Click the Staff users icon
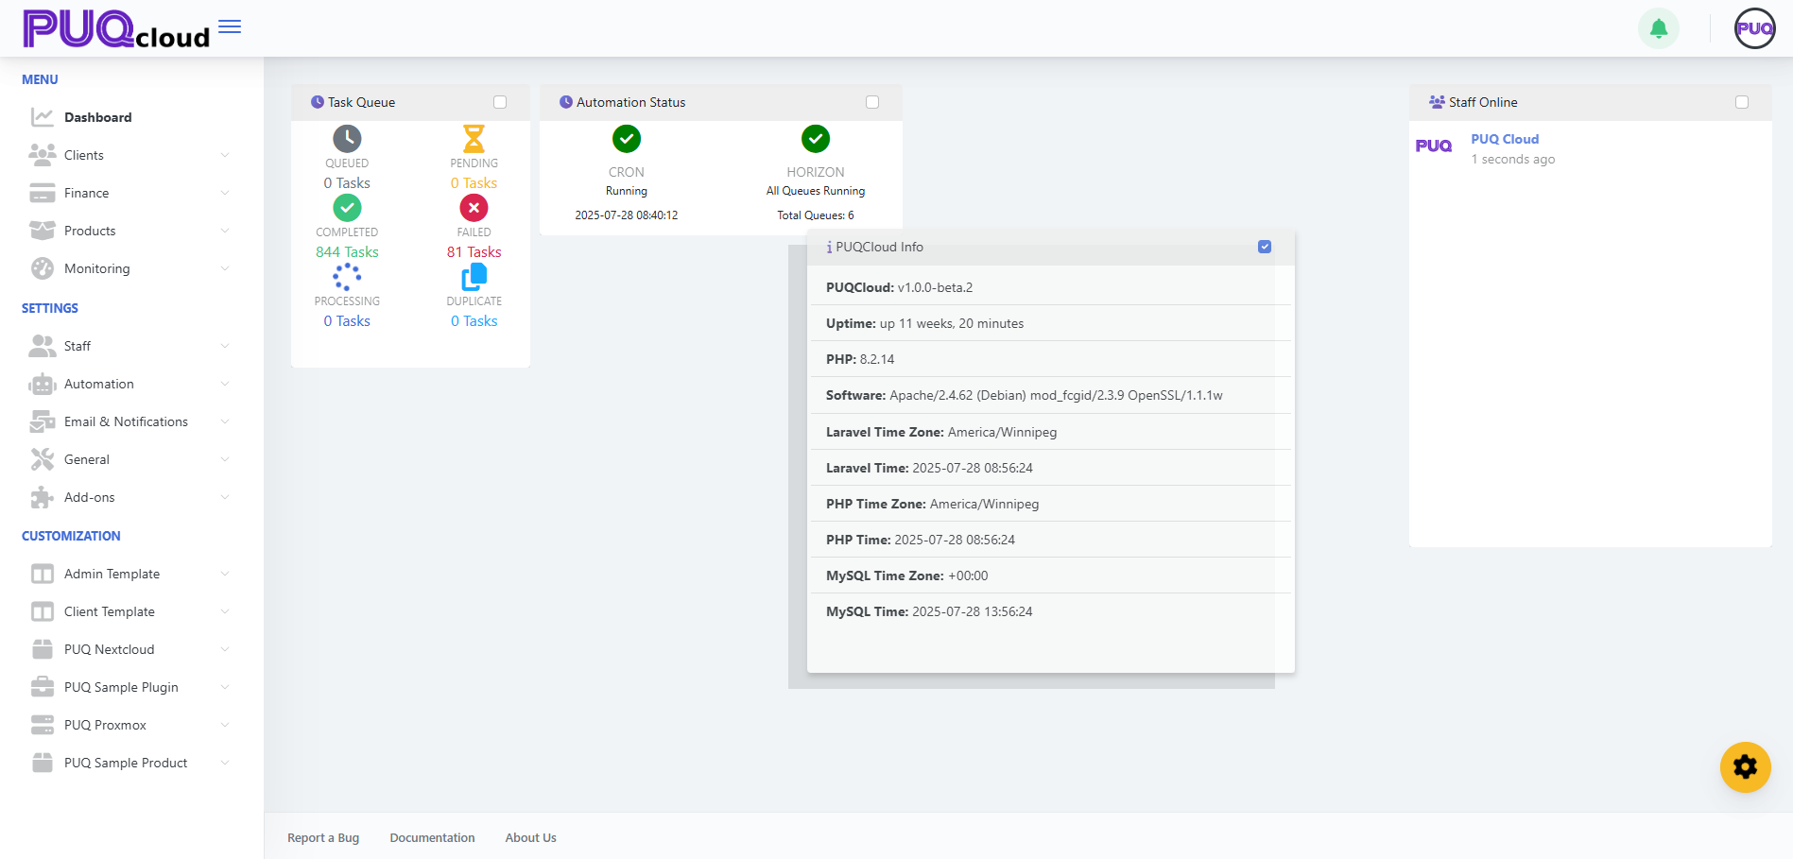 [43, 346]
